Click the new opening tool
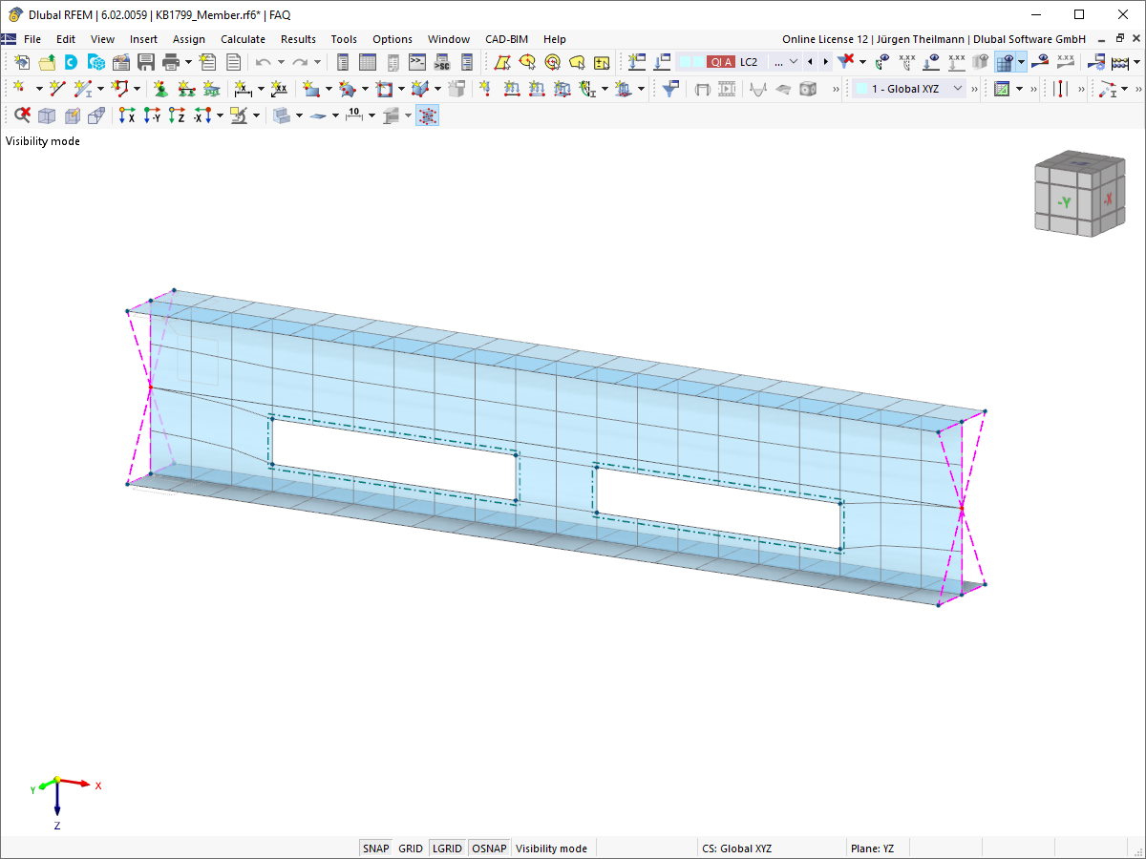1146x859 pixels. point(384,88)
